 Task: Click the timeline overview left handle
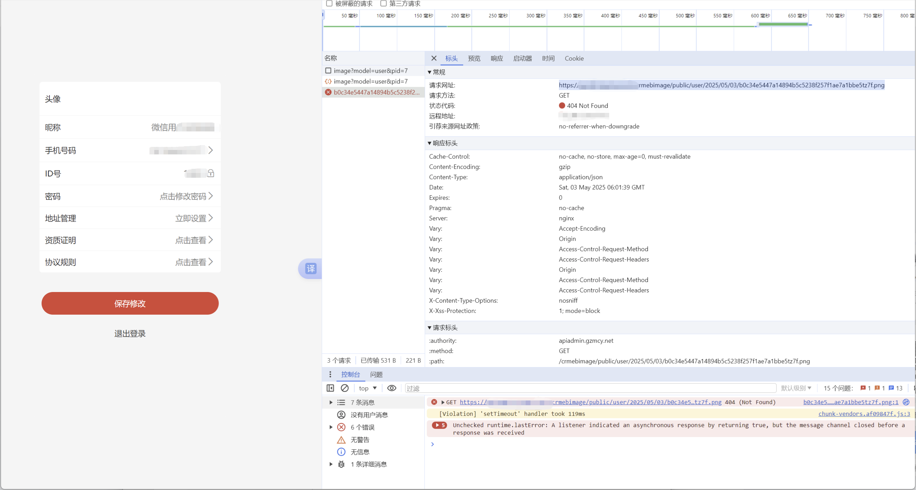click(x=323, y=14)
